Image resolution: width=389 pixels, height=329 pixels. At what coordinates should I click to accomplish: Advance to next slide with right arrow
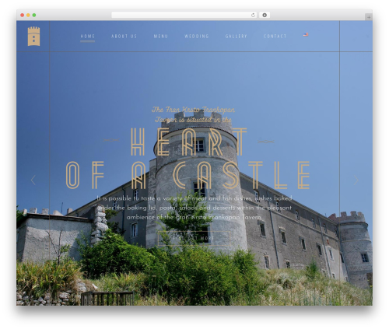pyautogui.click(x=356, y=180)
